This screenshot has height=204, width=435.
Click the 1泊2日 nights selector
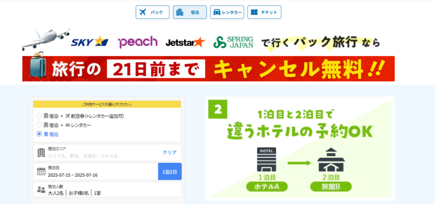(x=170, y=171)
